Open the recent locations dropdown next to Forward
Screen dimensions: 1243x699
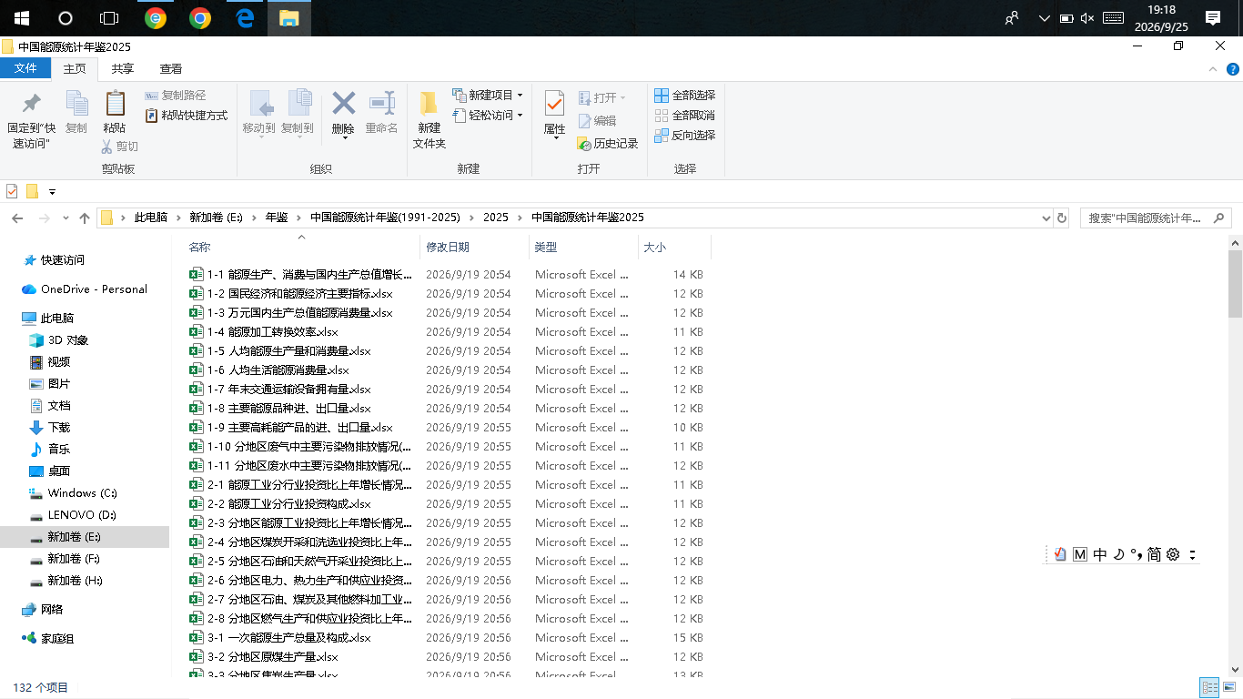coord(66,218)
